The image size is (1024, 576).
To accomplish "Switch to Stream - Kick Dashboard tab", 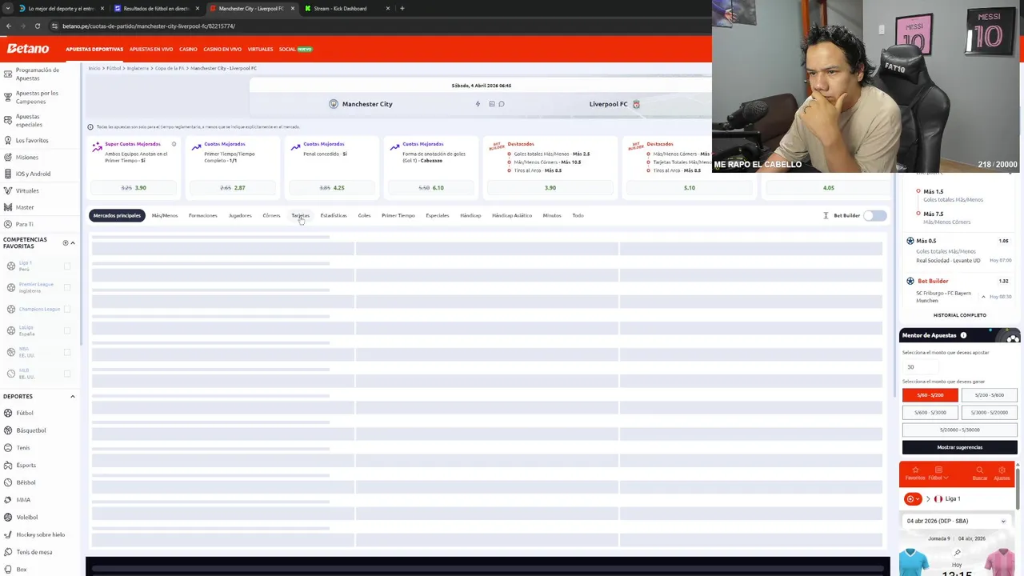I will (x=344, y=8).
